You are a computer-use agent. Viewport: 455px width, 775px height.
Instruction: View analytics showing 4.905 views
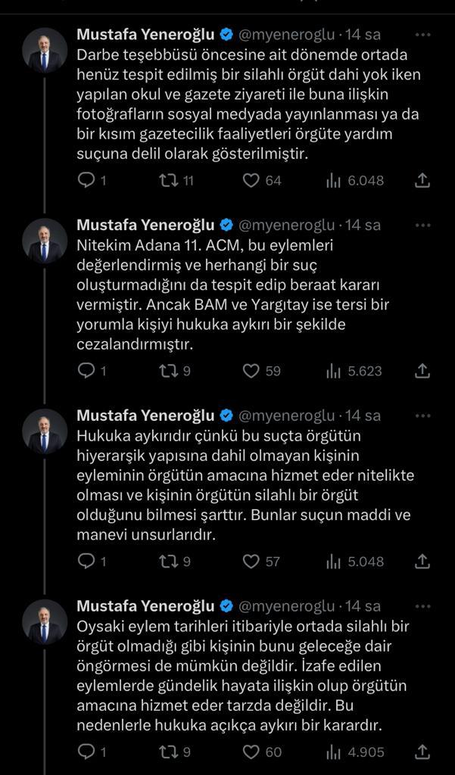[x=333, y=752]
